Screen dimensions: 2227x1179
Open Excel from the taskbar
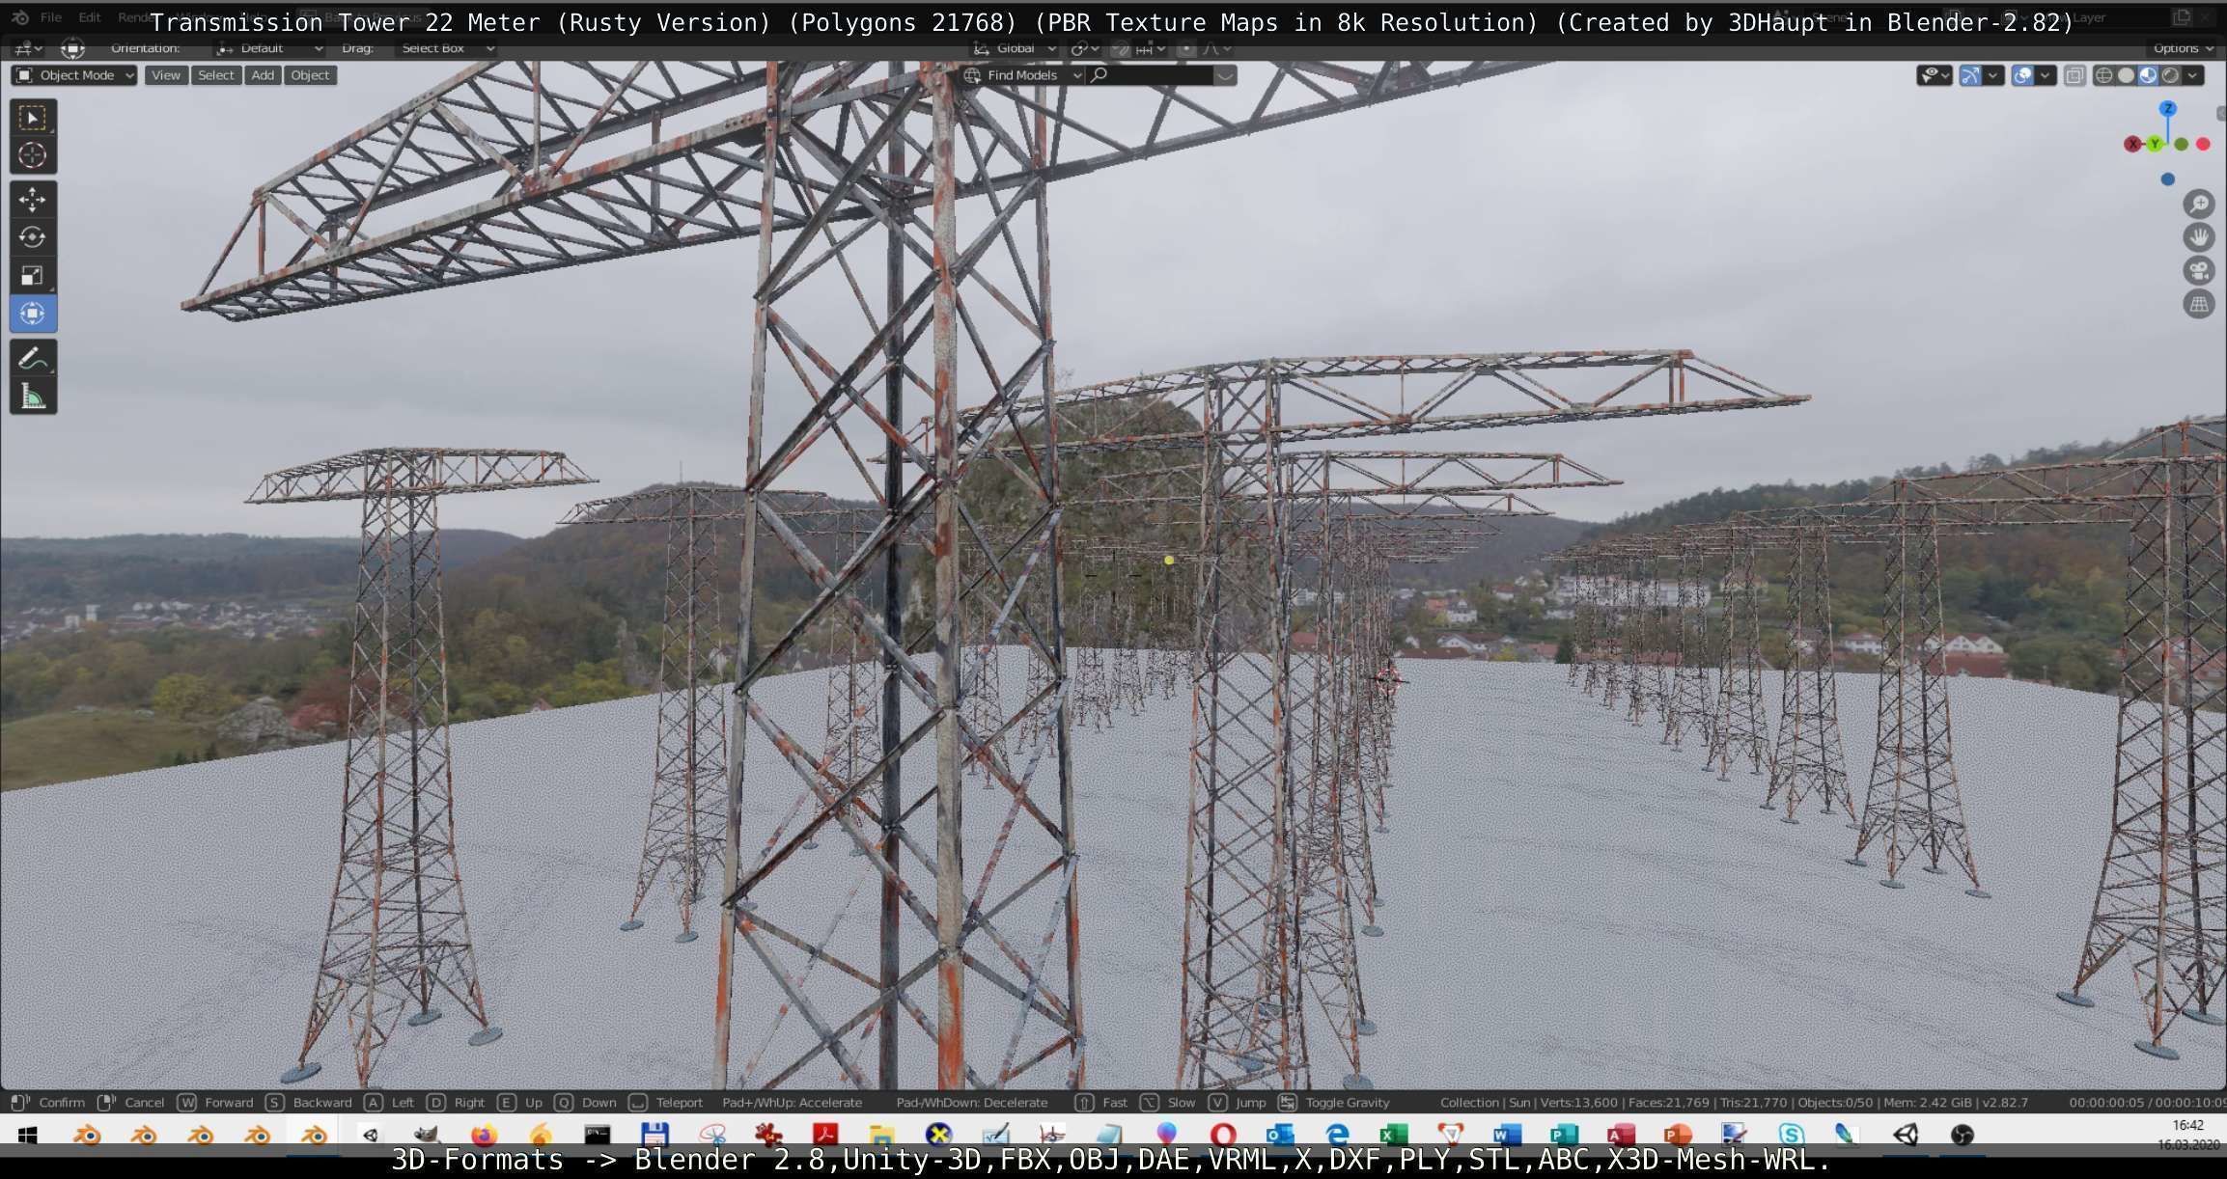[1393, 1135]
